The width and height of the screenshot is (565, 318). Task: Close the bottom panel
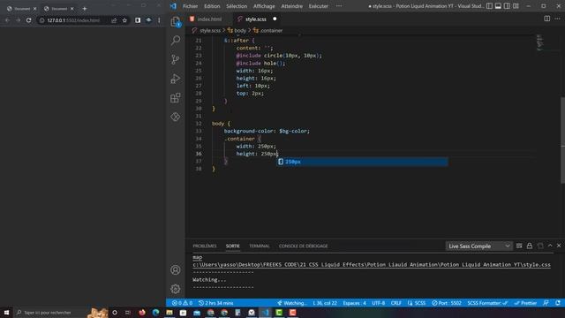click(559, 246)
